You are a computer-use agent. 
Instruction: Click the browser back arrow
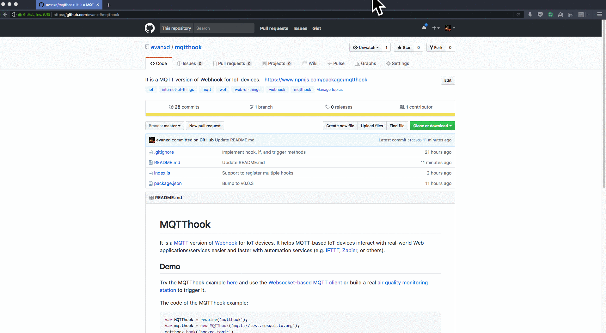point(5,15)
